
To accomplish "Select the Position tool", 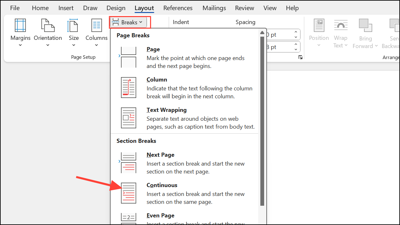I will (318, 32).
